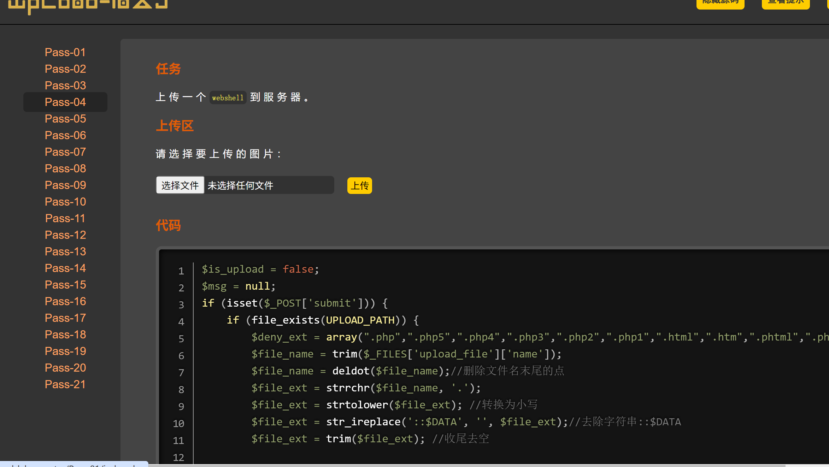Click the horizontal scrollbar at the bottom
Viewport: 829px width, 467px height.
[459, 465]
